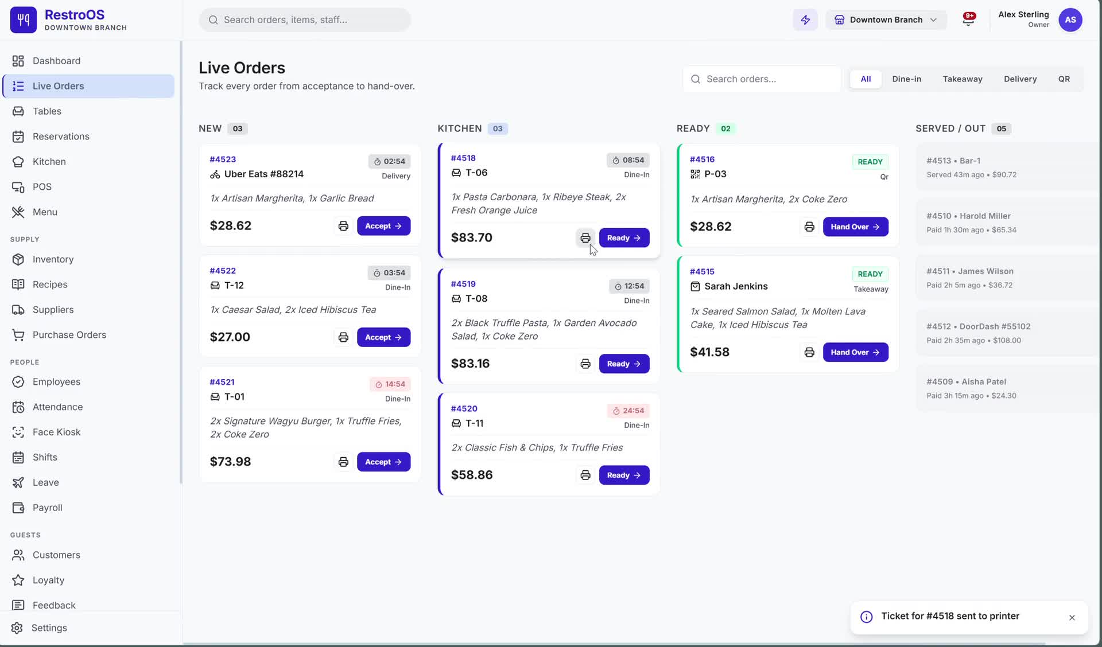Screen dimensions: 1102x647
Task: Filter orders by Takeaway
Action: 962,79
